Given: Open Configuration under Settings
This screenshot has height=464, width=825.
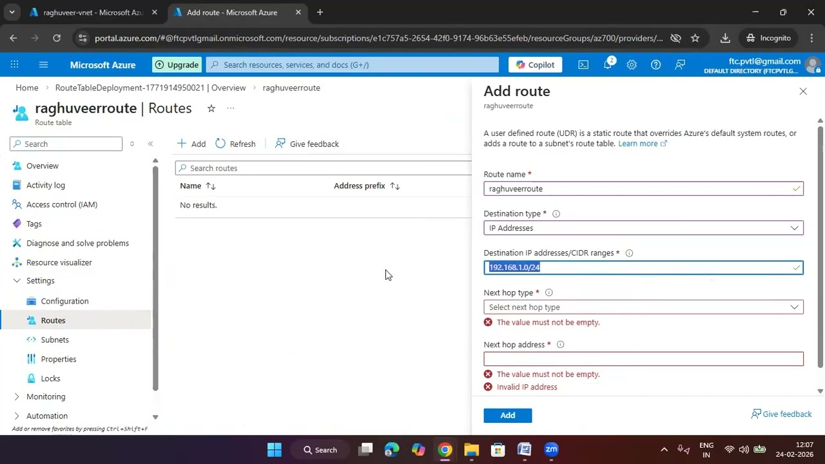Looking at the screenshot, I should [64, 301].
